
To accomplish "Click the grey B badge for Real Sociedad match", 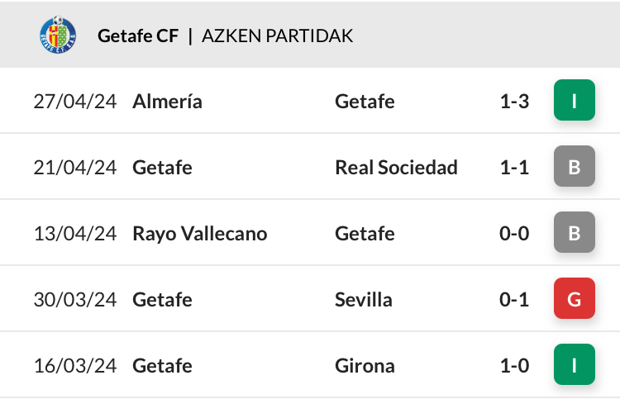I will pyautogui.click(x=575, y=166).
